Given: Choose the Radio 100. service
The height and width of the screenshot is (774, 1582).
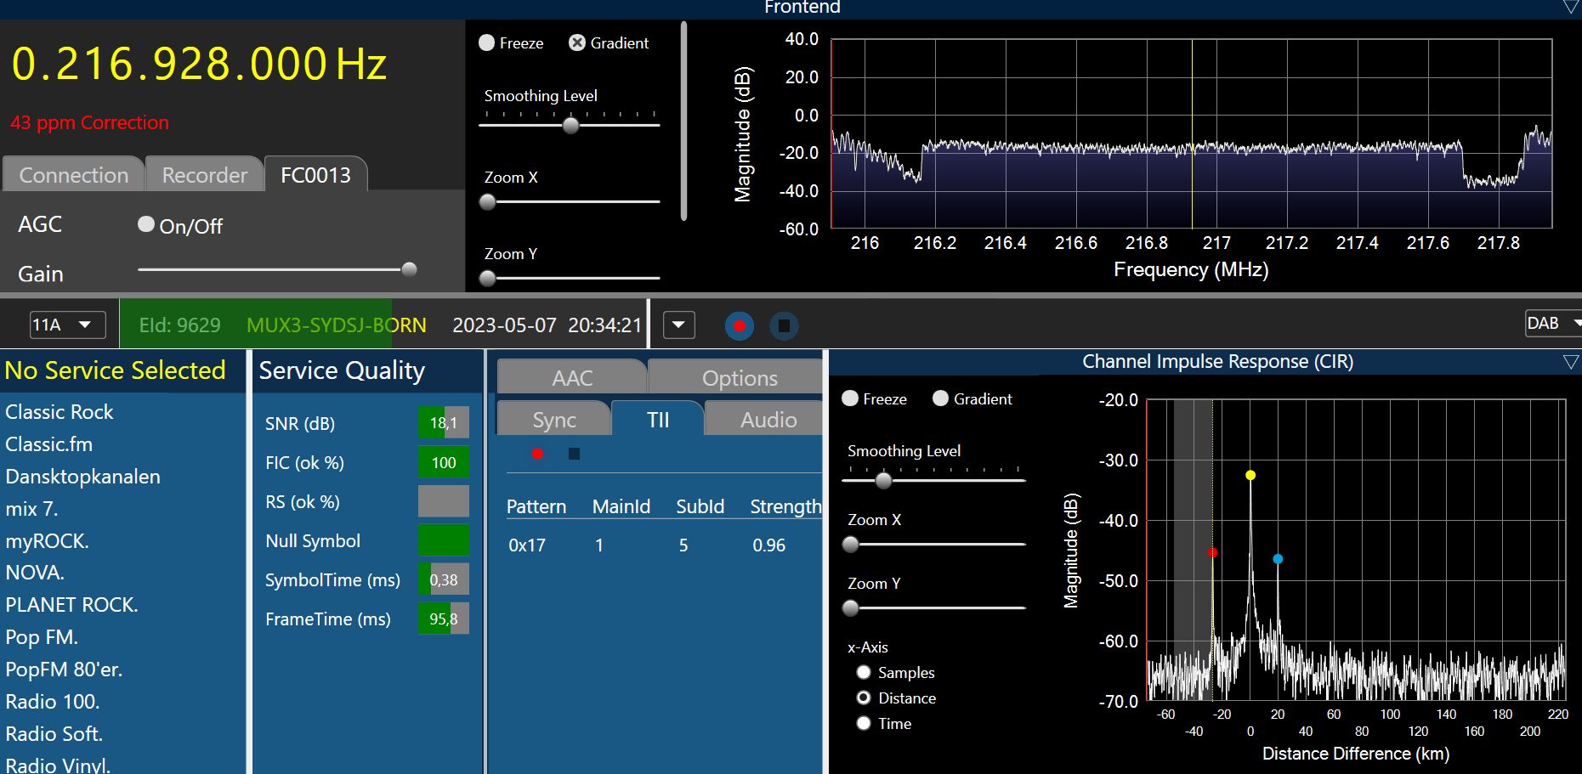Looking at the screenshot, I should pos(53,702).
